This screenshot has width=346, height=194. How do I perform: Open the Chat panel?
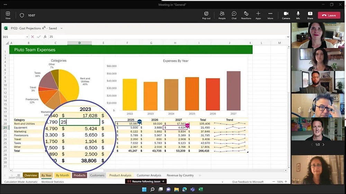coord(234,15)
